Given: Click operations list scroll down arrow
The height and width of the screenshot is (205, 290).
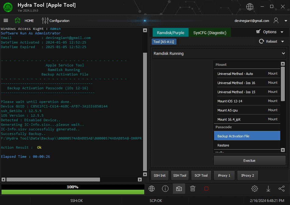Looking at the screenshot, I should point(283,150).
